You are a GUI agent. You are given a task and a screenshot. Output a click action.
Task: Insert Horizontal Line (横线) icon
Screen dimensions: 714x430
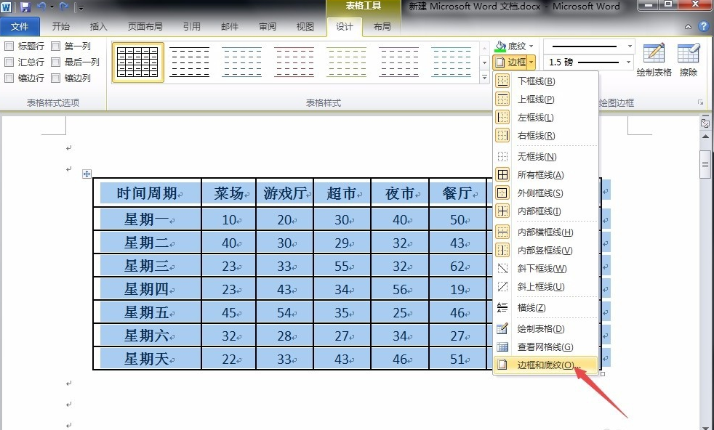pyautogui.click(x=502, y=307)
